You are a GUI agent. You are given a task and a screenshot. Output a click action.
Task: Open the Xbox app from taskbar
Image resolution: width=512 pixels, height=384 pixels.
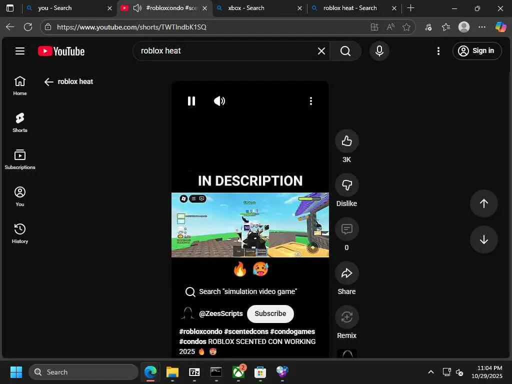click(238, 372)
